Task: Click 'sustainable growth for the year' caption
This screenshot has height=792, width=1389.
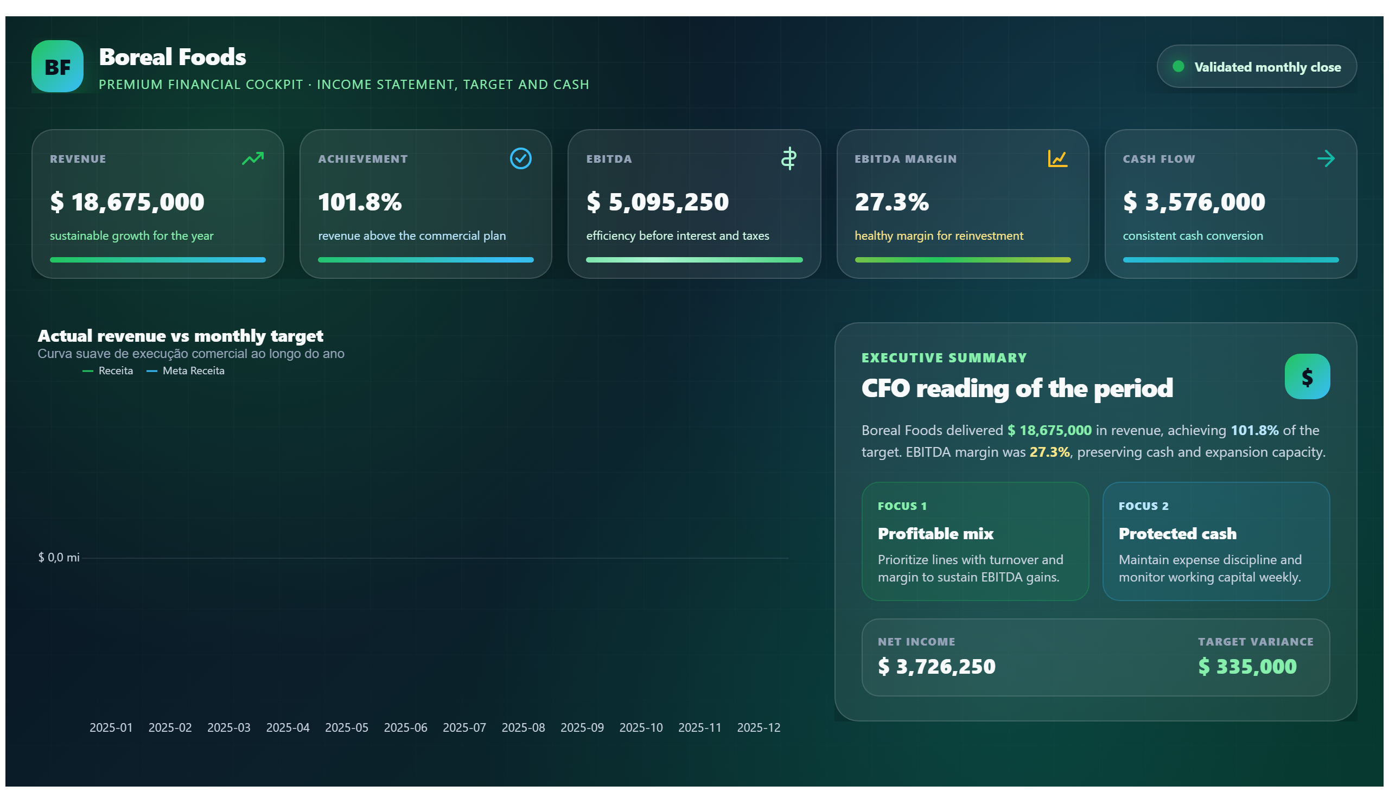Action: coord(132,235)
